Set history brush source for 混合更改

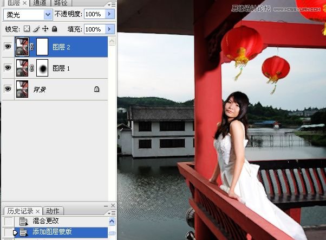tap(9, 222)
